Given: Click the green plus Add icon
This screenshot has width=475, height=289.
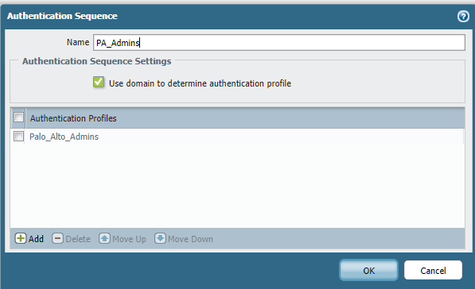Looking at the screenshot, I should click(21, 238).
